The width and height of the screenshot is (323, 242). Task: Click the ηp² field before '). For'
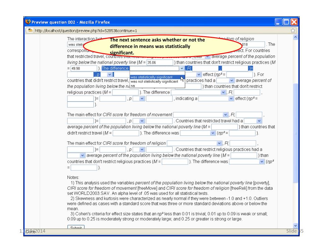240,74
